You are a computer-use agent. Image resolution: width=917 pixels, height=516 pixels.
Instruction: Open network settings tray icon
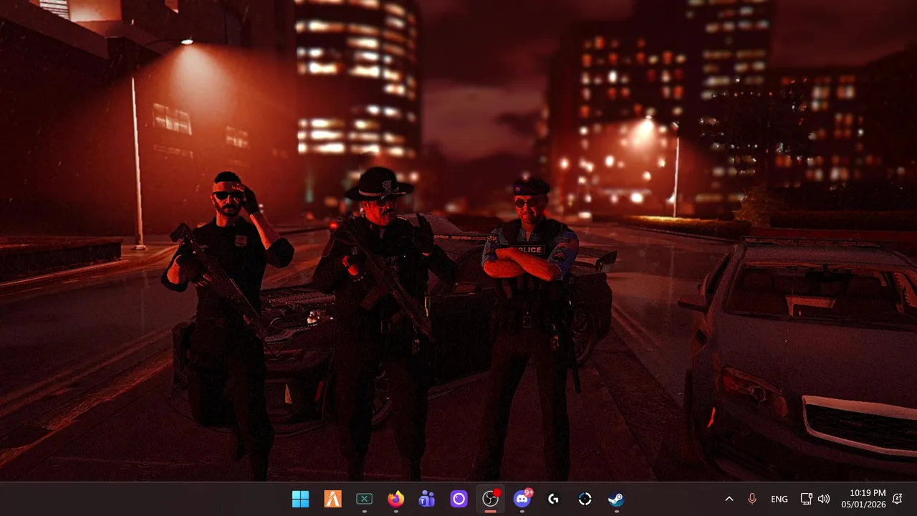coord(806,499)
